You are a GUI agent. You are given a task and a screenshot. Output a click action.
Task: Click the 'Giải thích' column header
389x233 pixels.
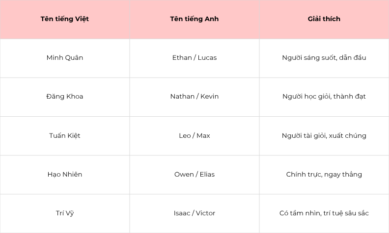tap(324, 19)
